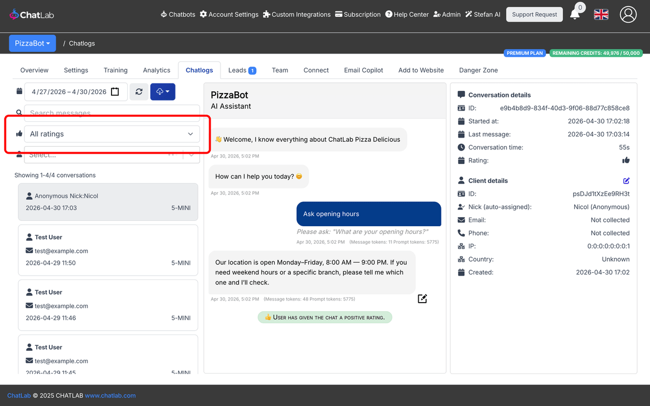Open the PizzaBot chatbot selector dropdown
This screenshot has height=406, width=650.
[32, 43]
